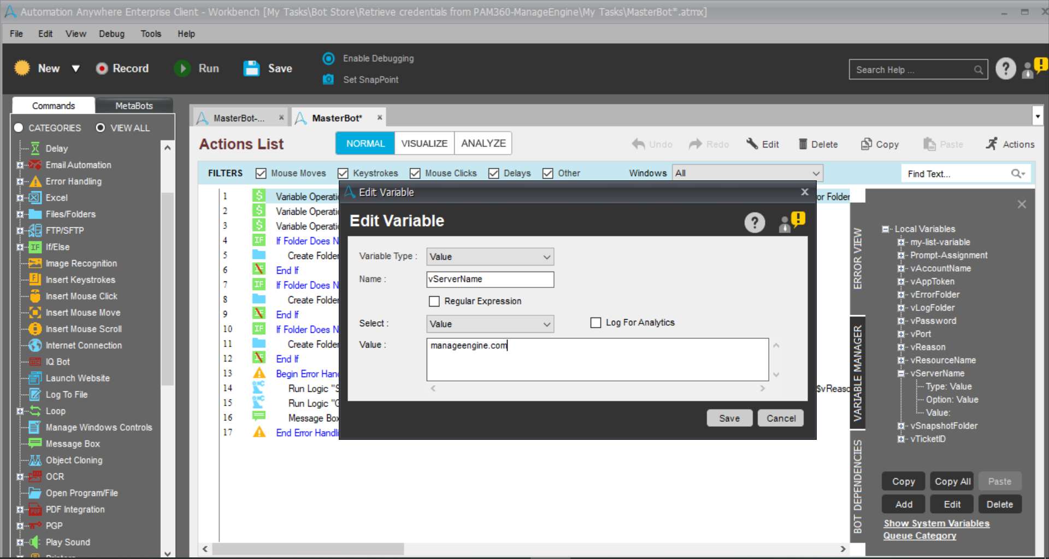
Task: Select the Image Recognition command icon
Action: 35,263
